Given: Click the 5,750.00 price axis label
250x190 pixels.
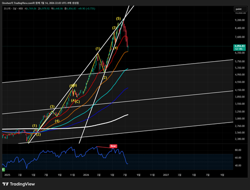Looking at the screenshot, I should pos(240,61).
